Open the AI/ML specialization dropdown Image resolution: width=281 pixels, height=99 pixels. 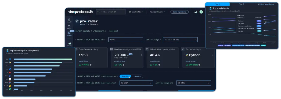[x=126, y=40]
